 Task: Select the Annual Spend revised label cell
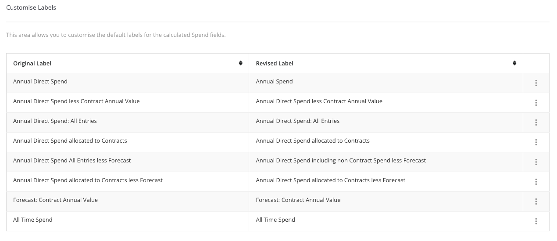click(x=386, y=83)
